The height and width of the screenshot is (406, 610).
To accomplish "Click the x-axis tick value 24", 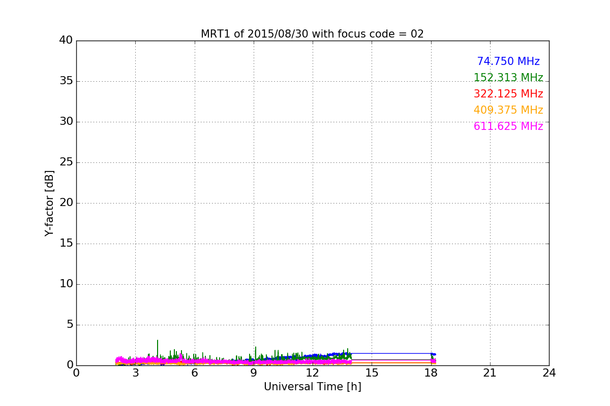I will click(x=549, y=373).
